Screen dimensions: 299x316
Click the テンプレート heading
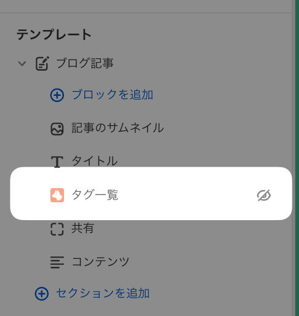[54, 34]
